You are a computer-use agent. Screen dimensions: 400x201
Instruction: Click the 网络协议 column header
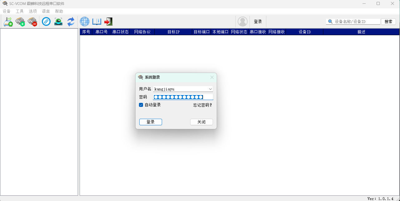[x=142, y=32]
